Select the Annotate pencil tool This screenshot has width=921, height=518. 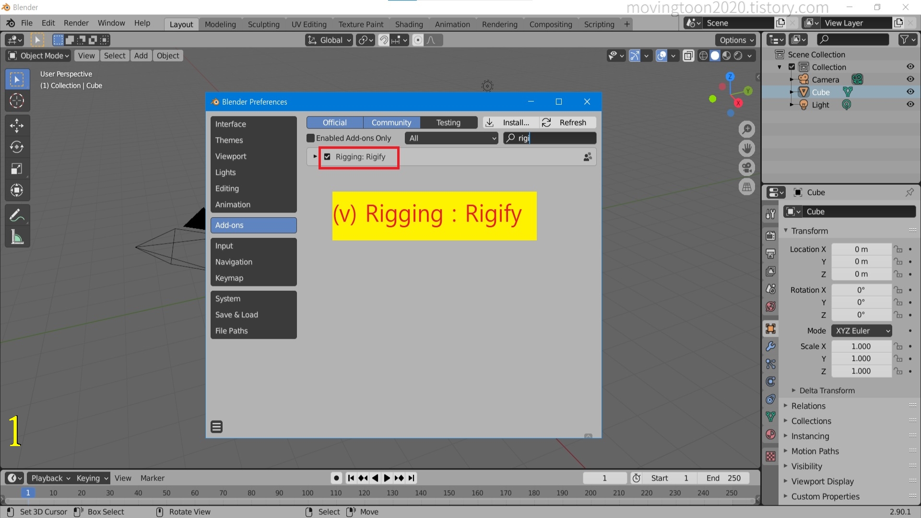[17, 215]
